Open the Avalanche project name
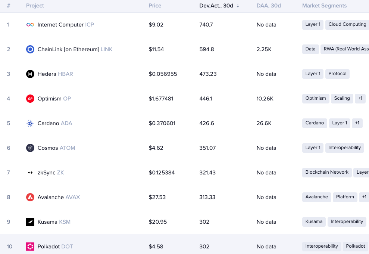This screenshot has height=254, width=369. pyautogui.click(x=51, y=197)
